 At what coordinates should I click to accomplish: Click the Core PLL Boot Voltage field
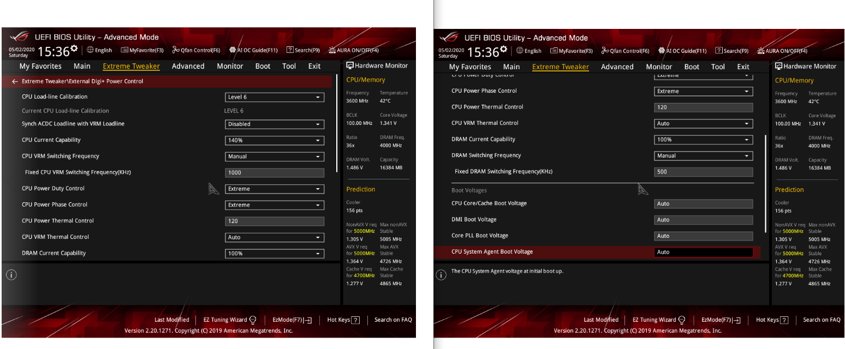click(704, 236)
